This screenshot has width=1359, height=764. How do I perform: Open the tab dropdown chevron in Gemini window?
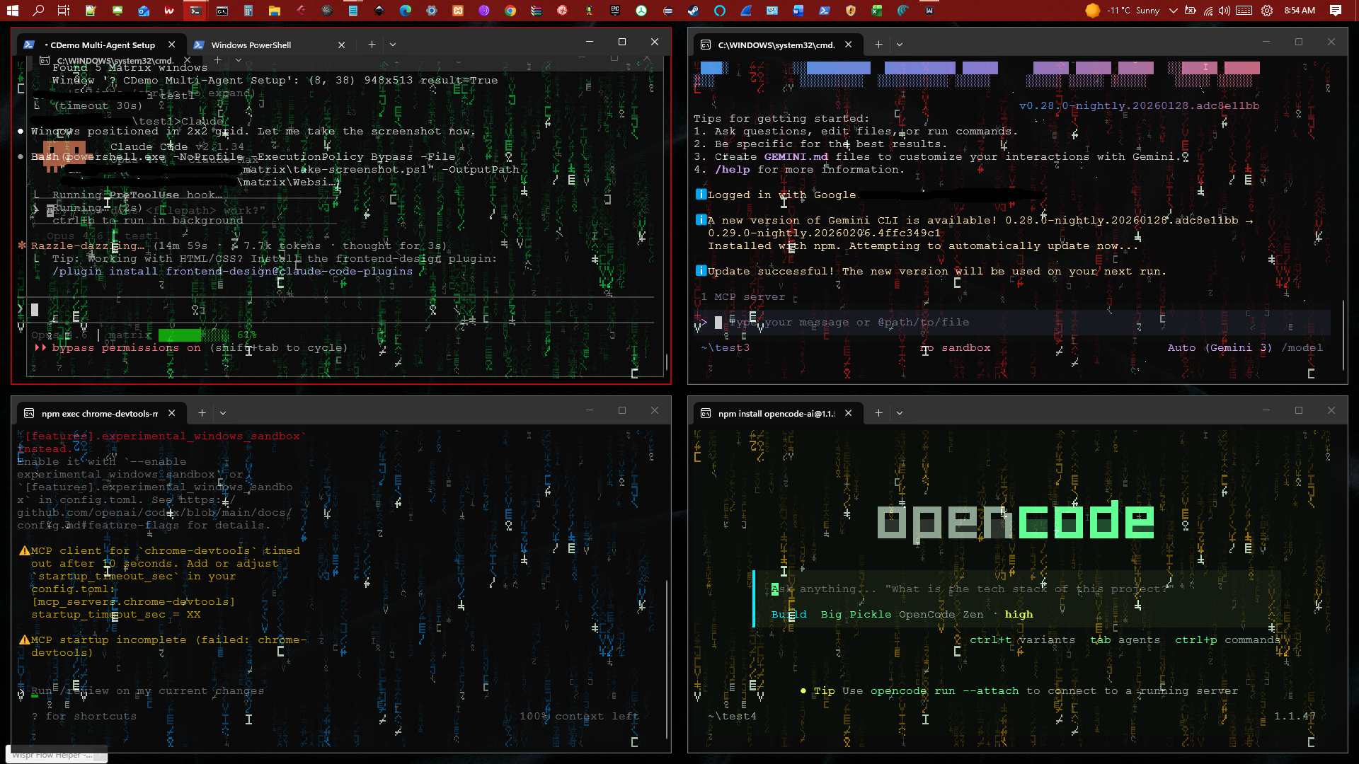(900, 44)
